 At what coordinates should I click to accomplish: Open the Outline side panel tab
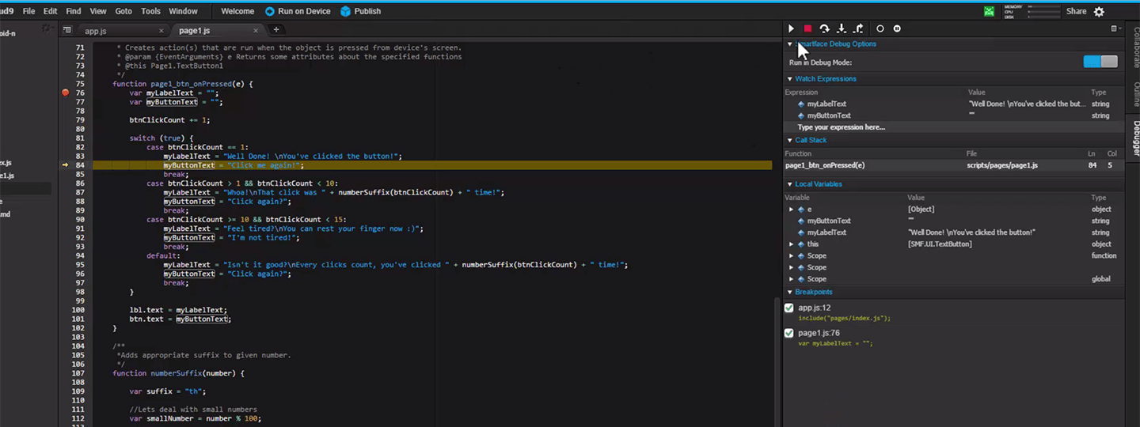point(1135,93)
